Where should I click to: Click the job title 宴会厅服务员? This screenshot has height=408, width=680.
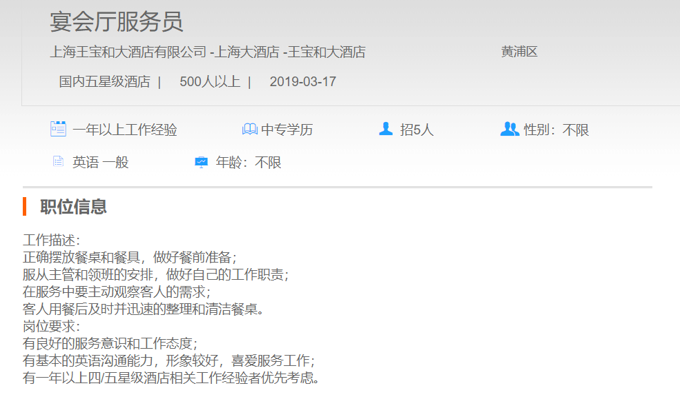[116, 22]
